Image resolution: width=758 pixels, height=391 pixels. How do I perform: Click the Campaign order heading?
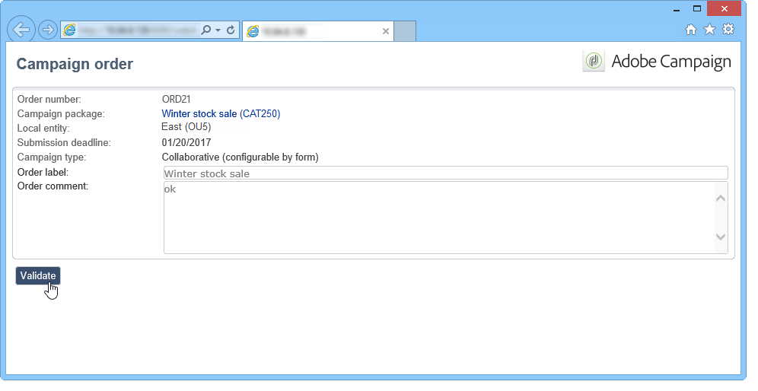75,64
